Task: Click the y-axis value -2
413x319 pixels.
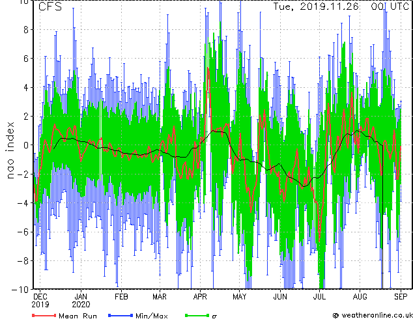Action: coord(23,174)
